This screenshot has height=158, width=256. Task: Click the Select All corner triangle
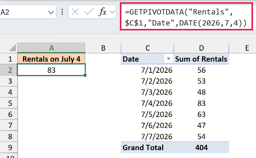(13, 48)
